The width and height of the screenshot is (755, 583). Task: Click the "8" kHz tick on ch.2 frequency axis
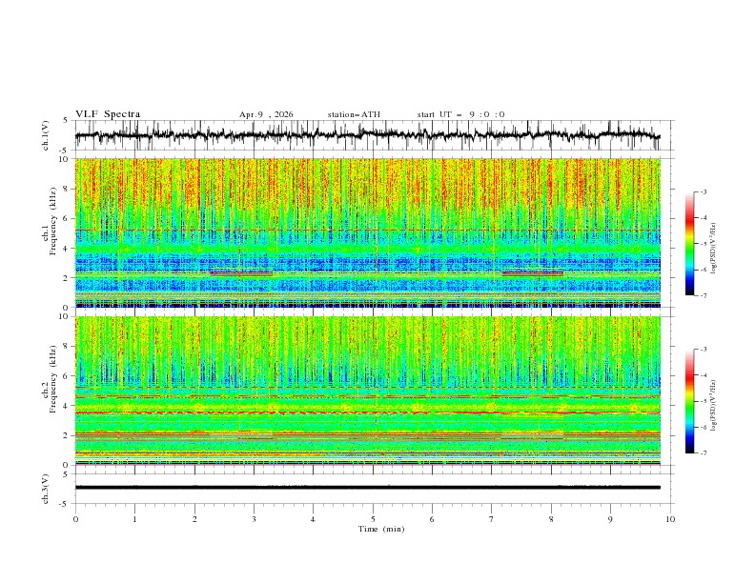(x=67, y=347)
